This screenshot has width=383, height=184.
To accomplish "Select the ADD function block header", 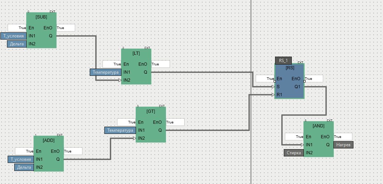I will click(x=49, y=140).
